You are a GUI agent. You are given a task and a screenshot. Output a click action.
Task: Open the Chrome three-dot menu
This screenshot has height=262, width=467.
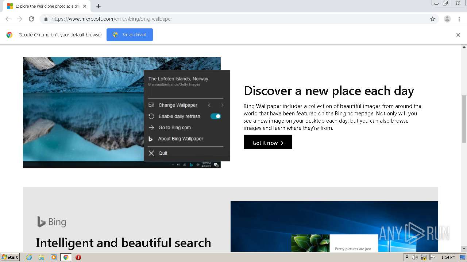click(x=459, y=19)
